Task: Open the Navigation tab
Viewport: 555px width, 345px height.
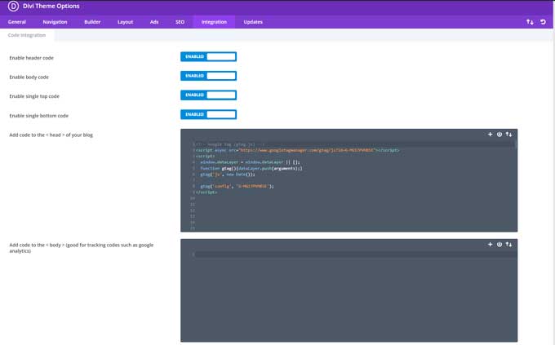Action: (55, 22)
